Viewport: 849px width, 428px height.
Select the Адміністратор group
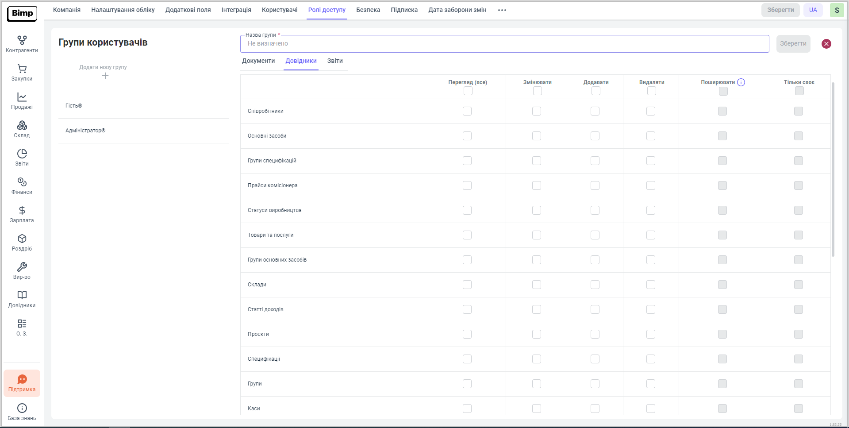[x=85, y=131]
